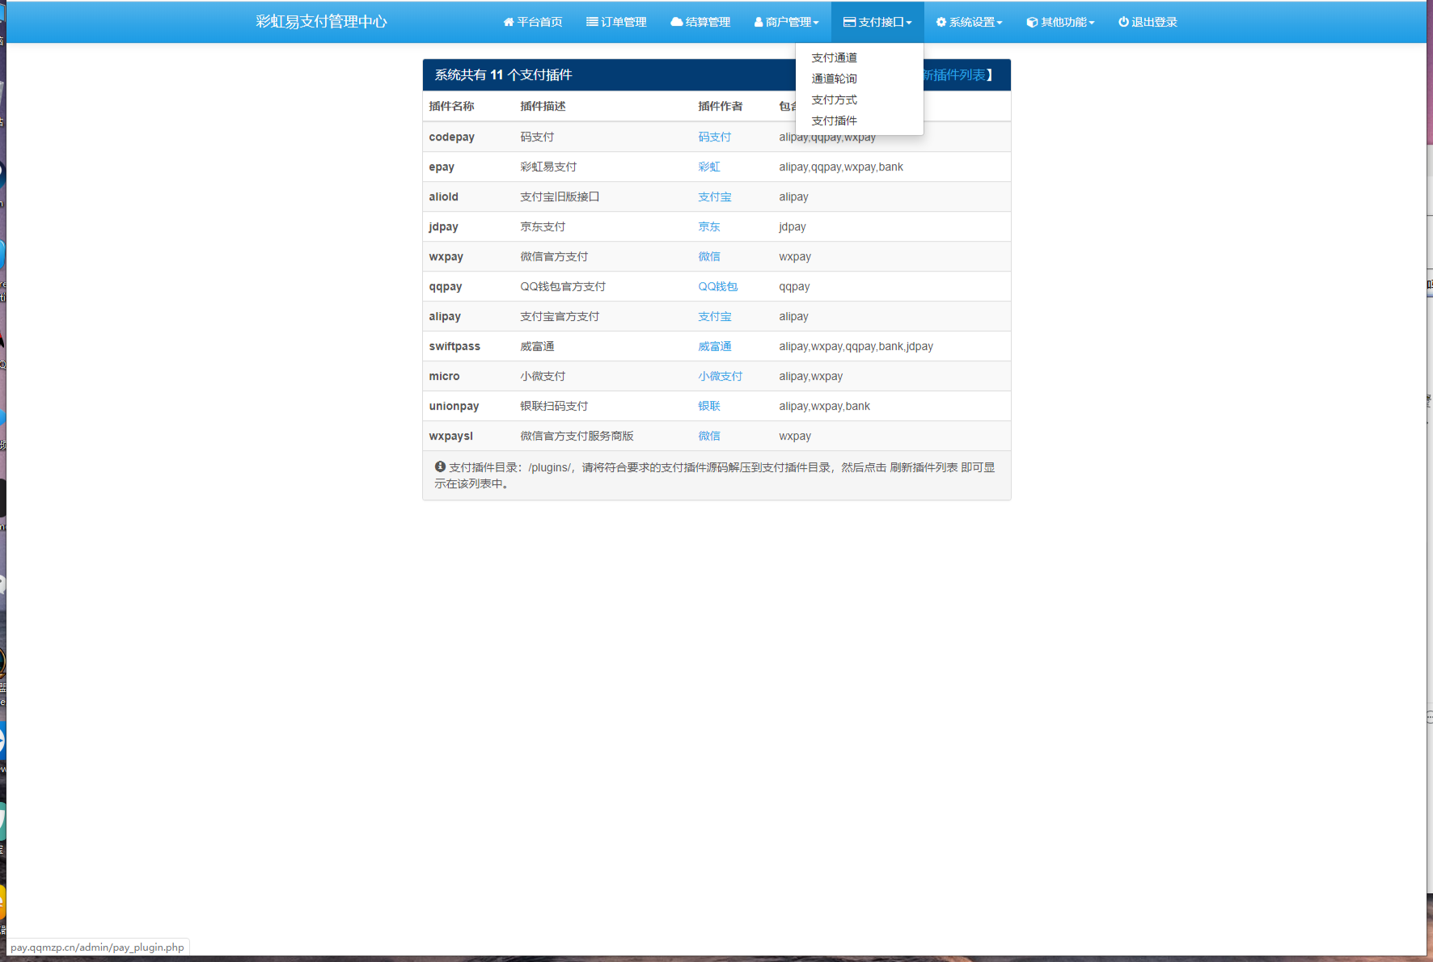Click the gear icon beside 系统设置
Image resolution: width=1433 pixels, height=962 pixels.
(941, 23)
